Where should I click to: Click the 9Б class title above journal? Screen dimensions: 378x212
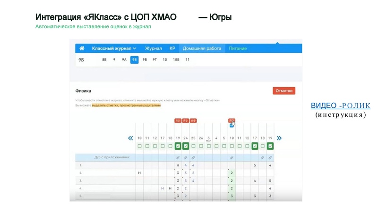(x=81, y=60)
